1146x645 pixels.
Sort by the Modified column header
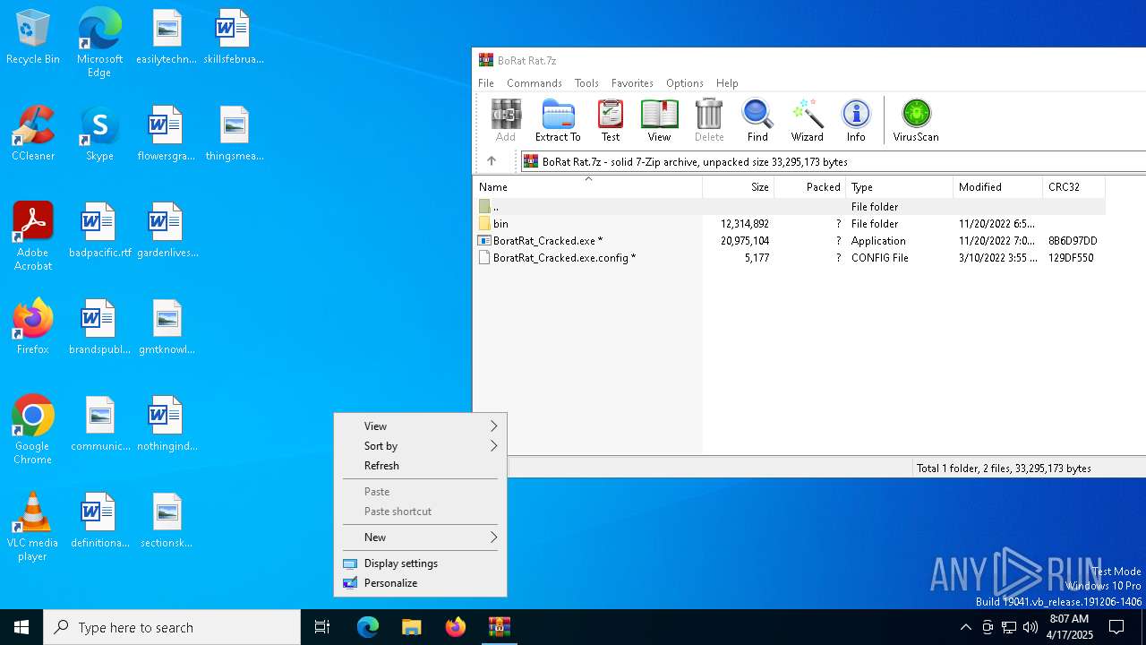pyautogui.click(x=998, y=187)
